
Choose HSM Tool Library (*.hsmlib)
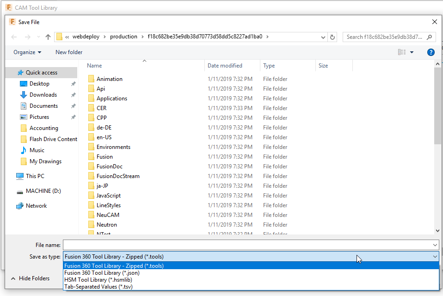[251, 280]
